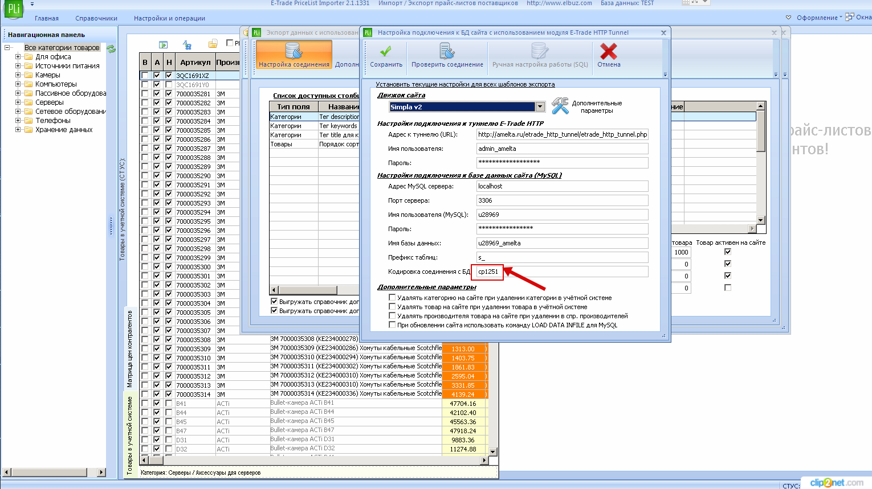Toggle column H checkbox for row 7000035281
The image size is (872, 489).
169,93
